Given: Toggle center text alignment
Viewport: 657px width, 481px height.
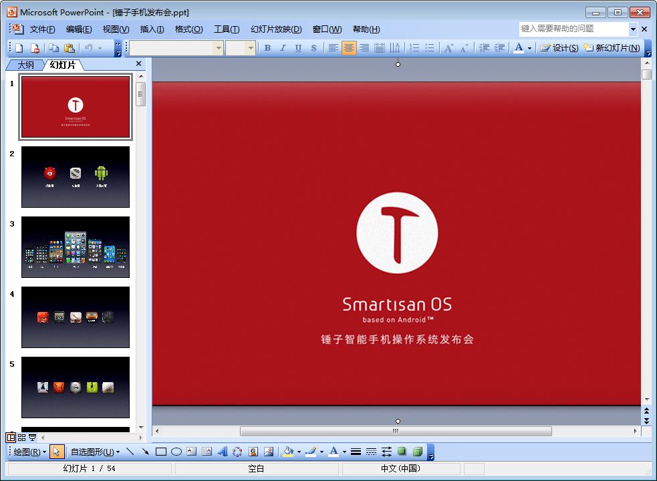Looking at the screenshot, I should click(349, 48).
